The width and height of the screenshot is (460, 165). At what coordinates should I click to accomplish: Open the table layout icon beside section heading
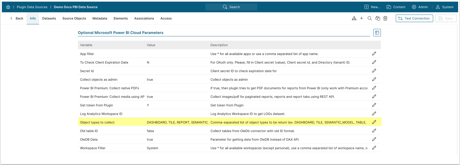pos(377,33)
